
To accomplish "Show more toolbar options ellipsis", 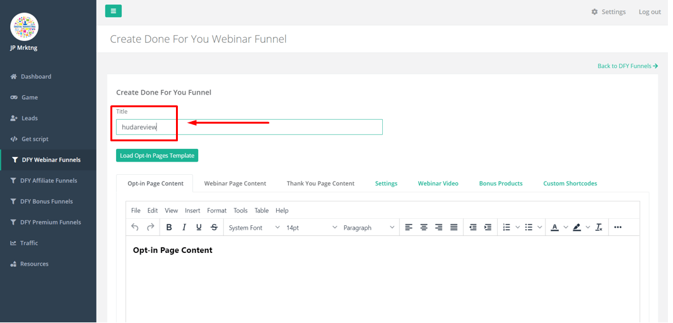I will click(x=617, y=227).
